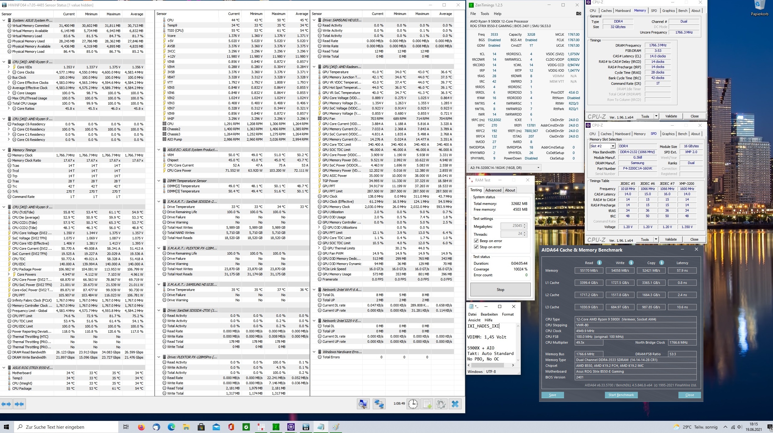The height and width of the screenshot is (433, 773).
Task: Click the expand columns arrows icon in HWiNFO
Action: click(6, 404)
